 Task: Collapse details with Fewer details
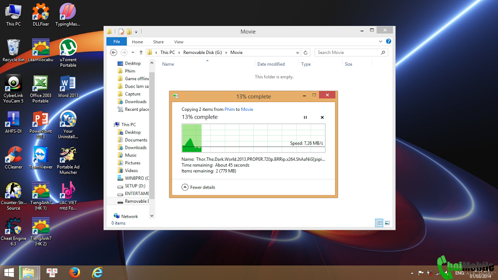pos(198,187)
